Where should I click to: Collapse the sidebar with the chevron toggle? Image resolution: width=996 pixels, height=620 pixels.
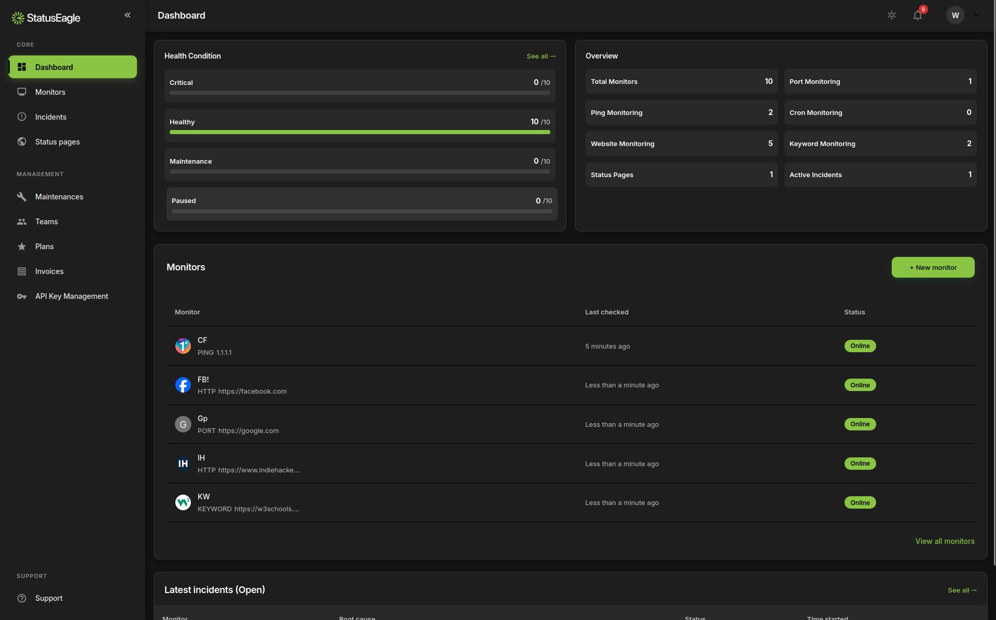128,15
